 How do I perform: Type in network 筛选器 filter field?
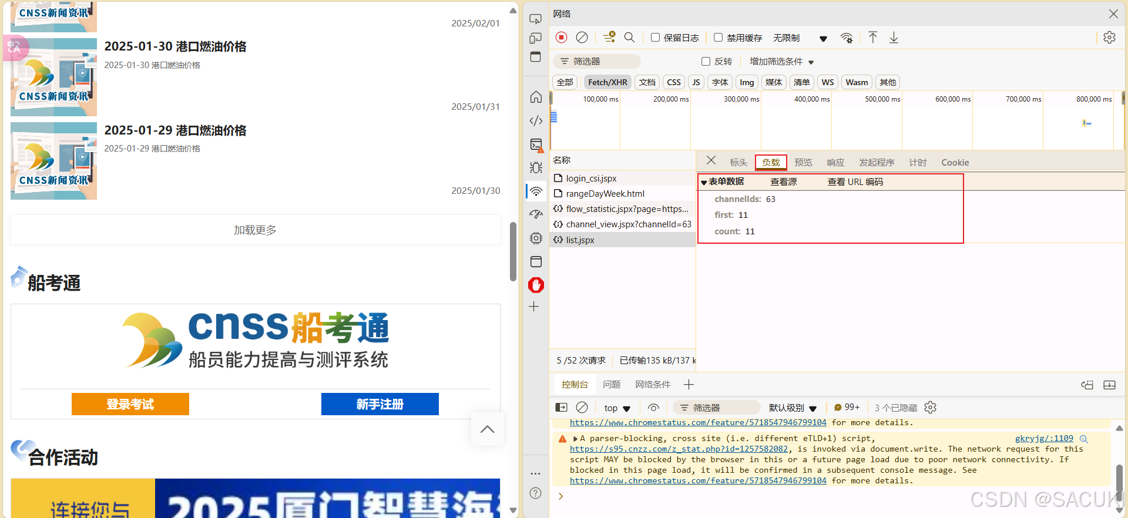[x=597, y=62]
